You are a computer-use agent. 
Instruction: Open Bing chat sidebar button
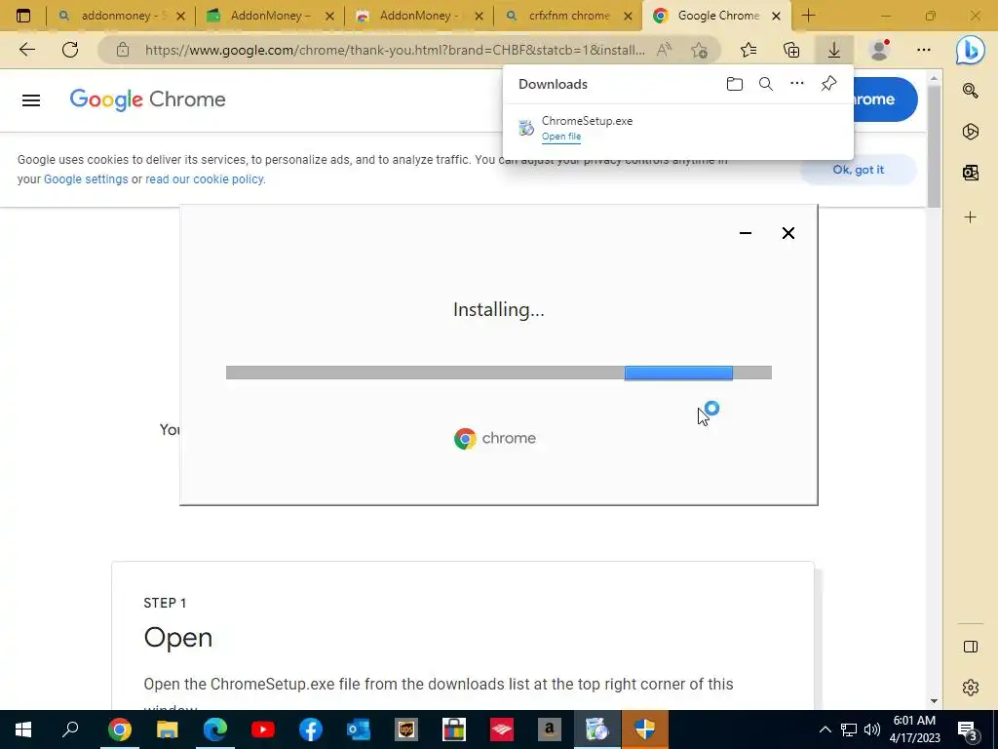pyautogui.click(x=970, y=50)
